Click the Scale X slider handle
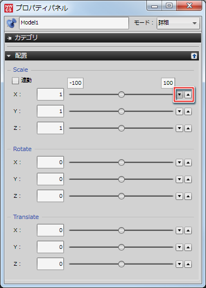The height and width of the screenshot is (288, 206). 121,95
